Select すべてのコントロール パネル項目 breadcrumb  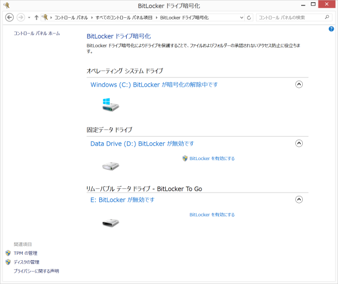point(124,18)
